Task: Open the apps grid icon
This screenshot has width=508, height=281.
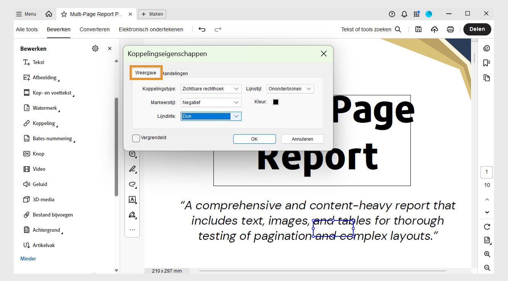Action: [417, 14]
